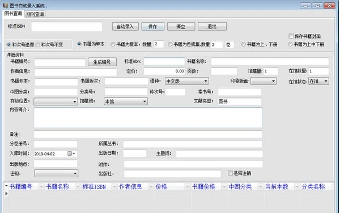Open the calendar picker for 入库时间
This screenshot has height=213, width=340.
71,154
